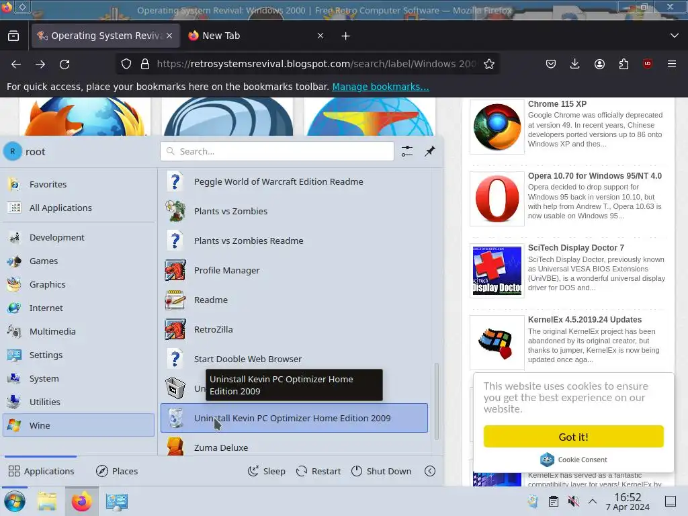The image size is (688, 516).
Task: Open the Firefox account icon
Action: tap(599, 64)
